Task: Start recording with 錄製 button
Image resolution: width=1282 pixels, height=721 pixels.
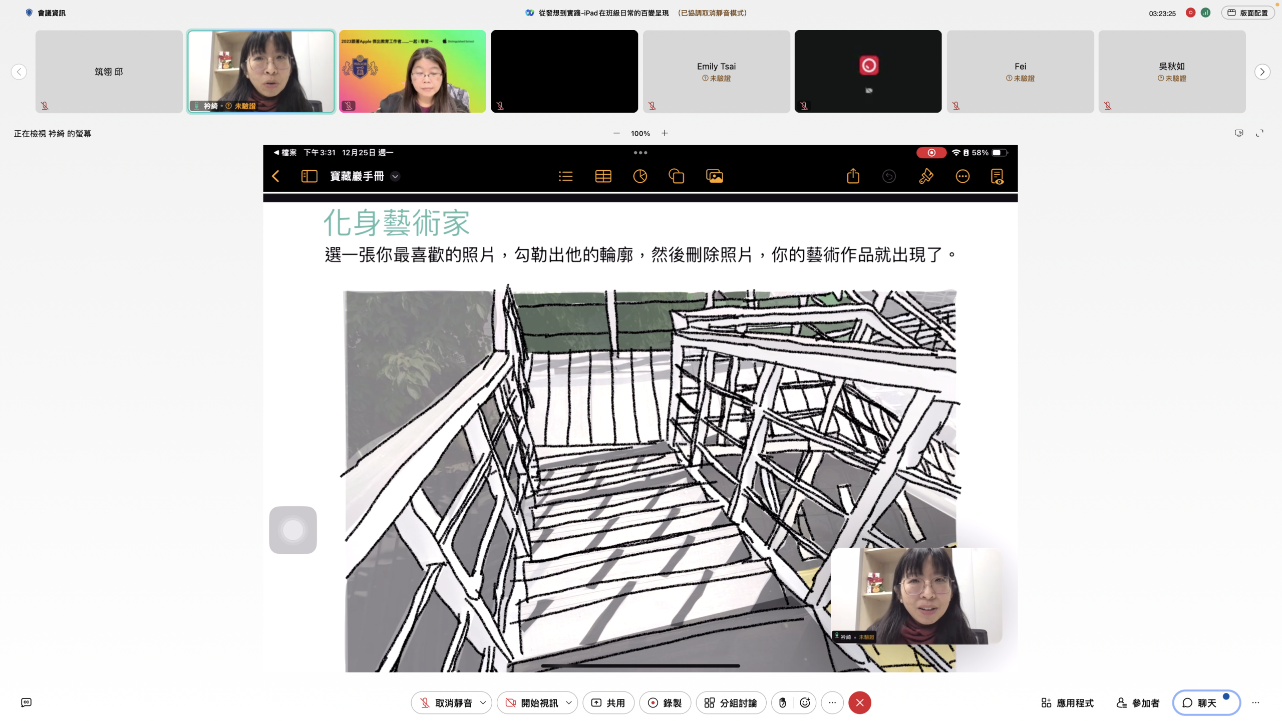Action: 665,702
